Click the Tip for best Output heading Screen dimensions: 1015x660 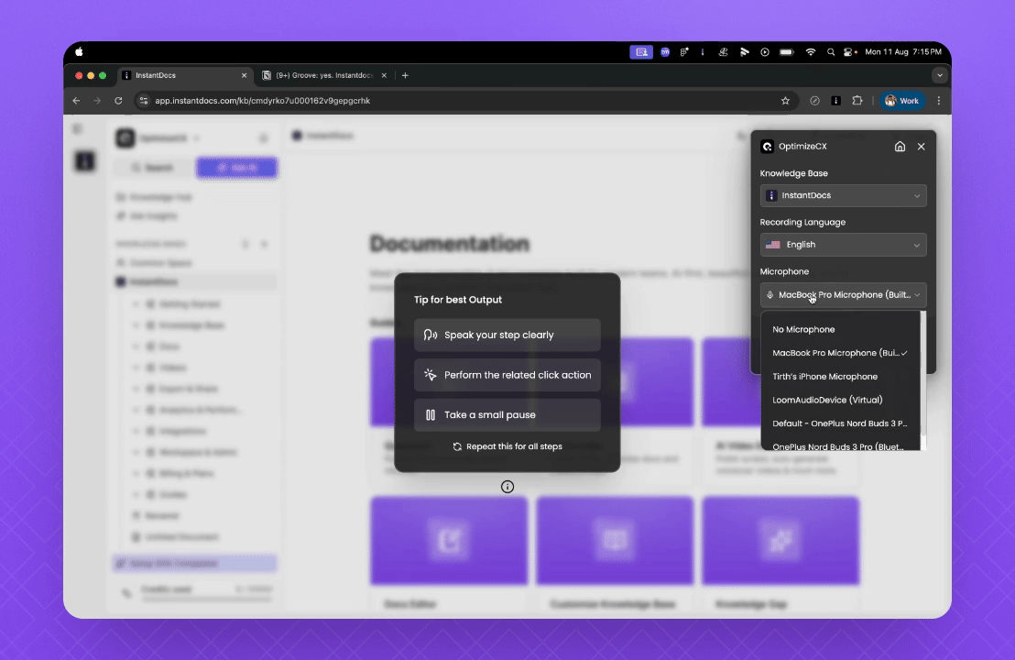[x=458, y=299]
